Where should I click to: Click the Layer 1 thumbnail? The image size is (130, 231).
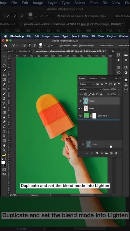coord(86,108)
